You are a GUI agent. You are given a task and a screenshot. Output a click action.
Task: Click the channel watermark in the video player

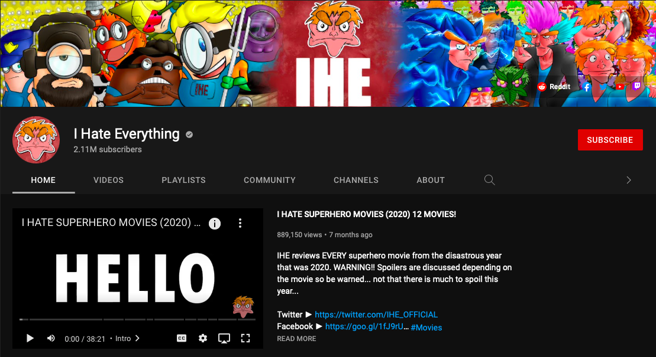(x=244, y=306)
